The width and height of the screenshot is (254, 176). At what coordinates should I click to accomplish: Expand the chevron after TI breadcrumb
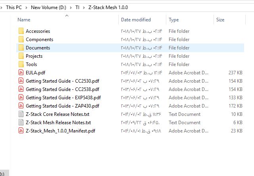coord(84,8)
